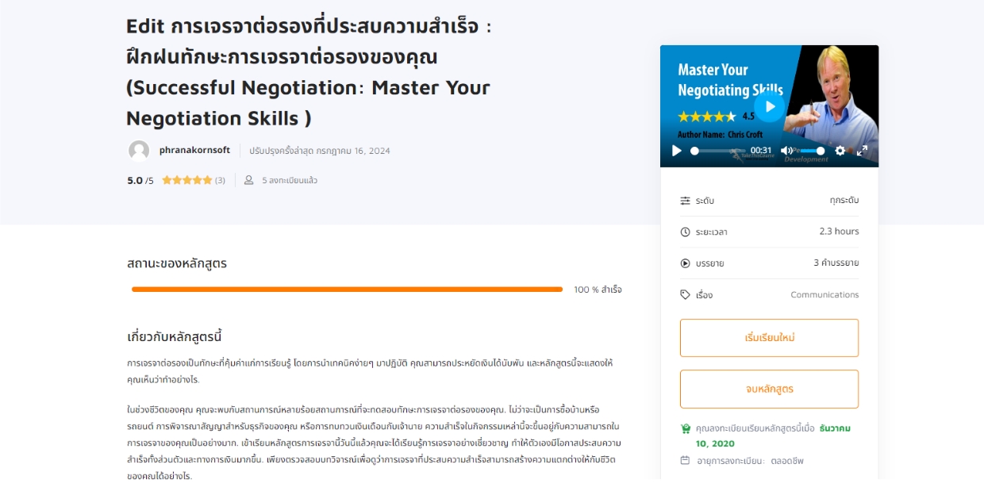The height and width of the screenshot is (491, 984).
Task: Open video settings gear
Action: [840, 151]
